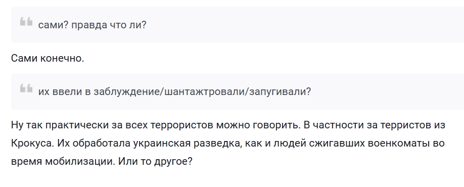Click the word «Крокуса» in the paragraph
This screenshot has height=187, width=464.
[31, 143]
